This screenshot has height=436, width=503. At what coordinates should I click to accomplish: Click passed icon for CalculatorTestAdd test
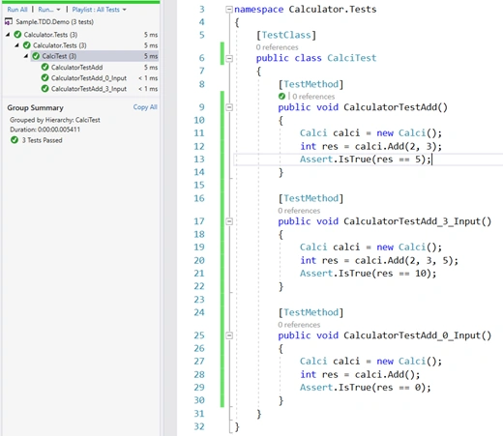click(45, 67)
